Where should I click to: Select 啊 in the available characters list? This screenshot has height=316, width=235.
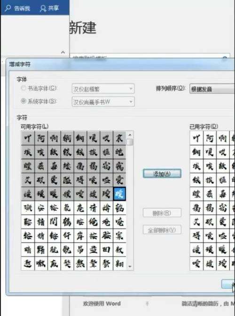(x=54, y=138)
